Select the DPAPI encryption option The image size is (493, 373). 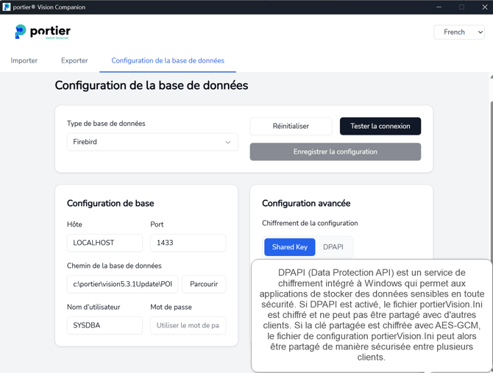click(333, 247)
